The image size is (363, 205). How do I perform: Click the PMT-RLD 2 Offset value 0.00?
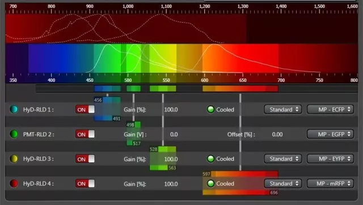(x=277, y=135)
